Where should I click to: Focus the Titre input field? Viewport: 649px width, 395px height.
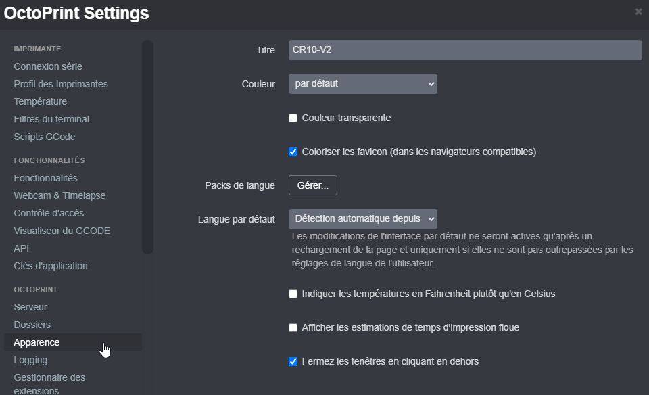(465, 50)
